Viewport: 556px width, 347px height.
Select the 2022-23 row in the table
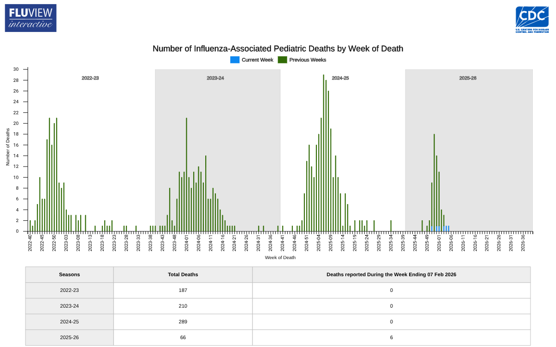point(69,290)
